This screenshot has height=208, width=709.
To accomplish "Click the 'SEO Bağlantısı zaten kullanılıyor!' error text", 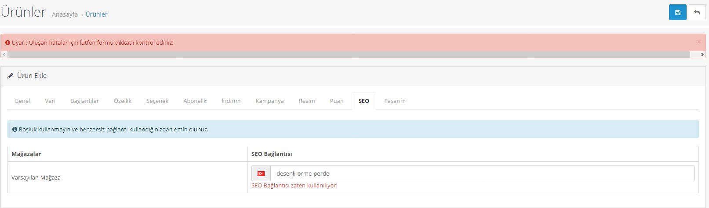I will (x=295, y=186).
